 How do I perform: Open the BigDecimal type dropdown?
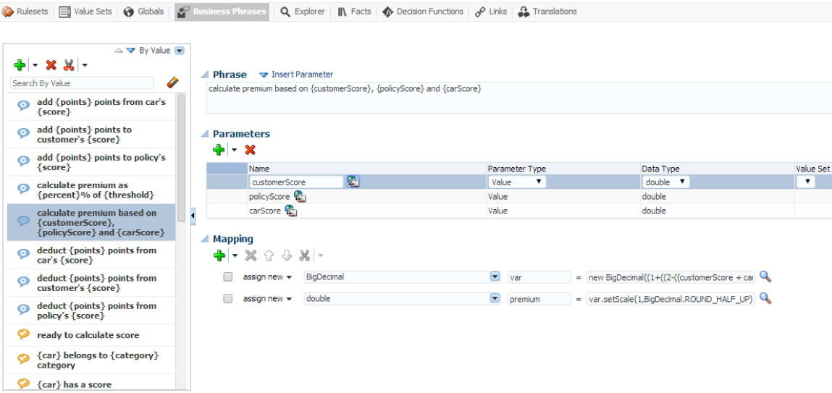point(495,277)
